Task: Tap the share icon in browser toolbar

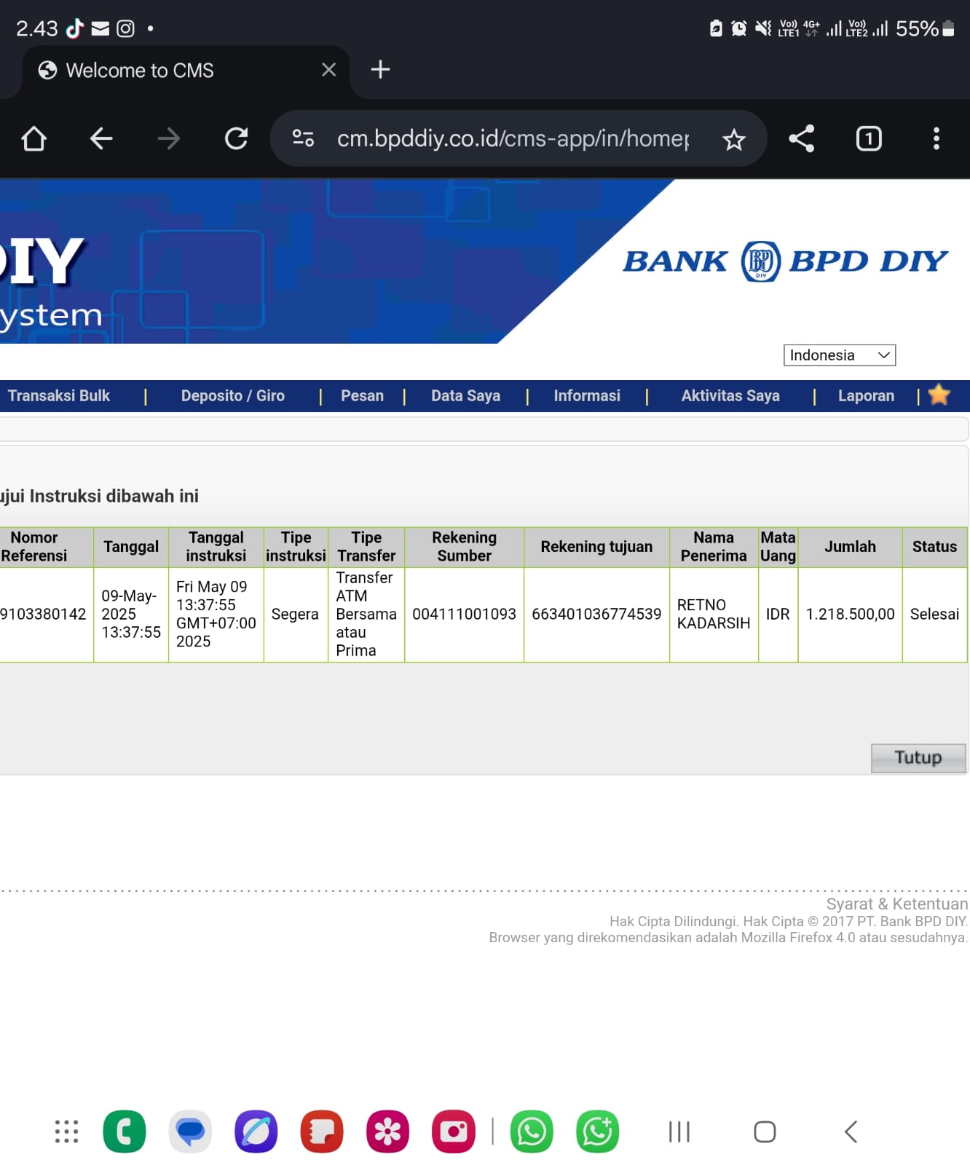Action: (x=801, y=138)
